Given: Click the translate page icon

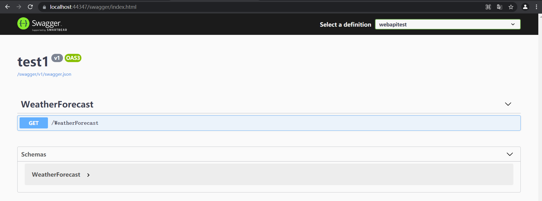Looking at the screenshot, I should point(499,7).
